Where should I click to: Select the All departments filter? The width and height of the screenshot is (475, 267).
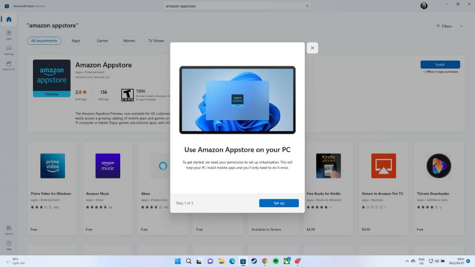click(44, 41)
